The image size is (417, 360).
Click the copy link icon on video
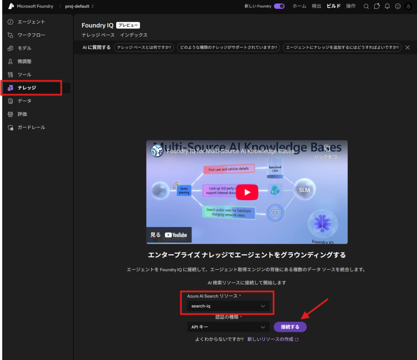click(327, 149)
